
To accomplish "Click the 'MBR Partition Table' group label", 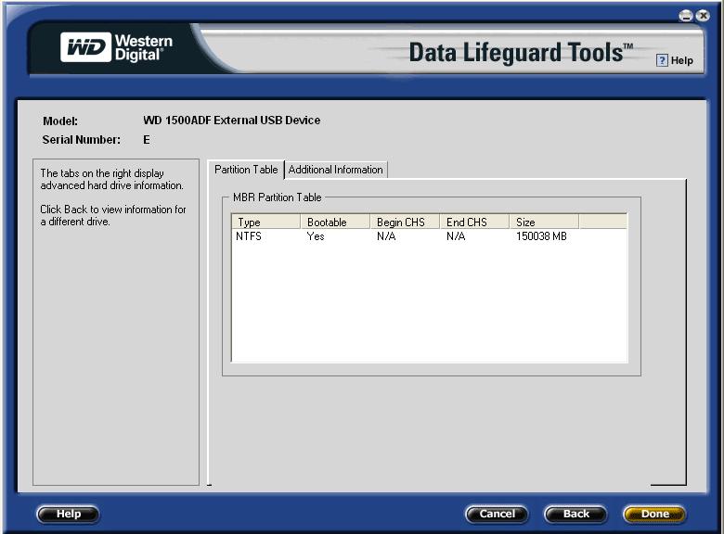I will 277,197.
